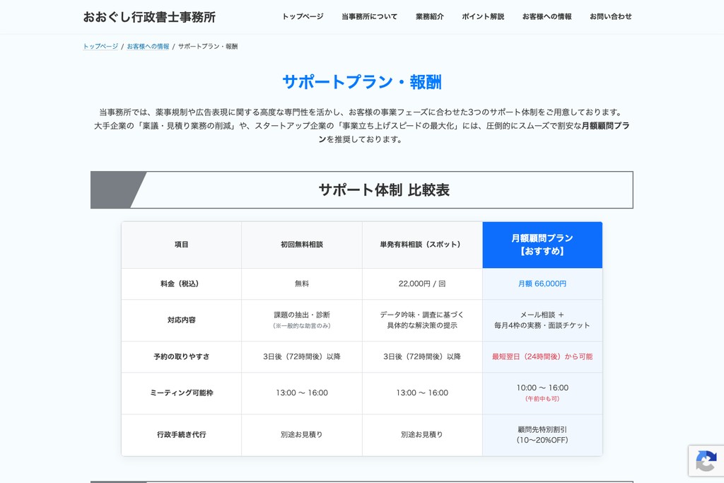Click the 無料 price cell

[x=301, y=284]
